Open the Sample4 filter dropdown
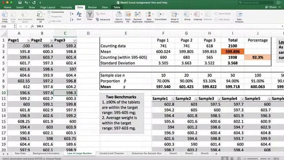The width and height of the screenshot is (284, 160). click(x=242, y=99)
